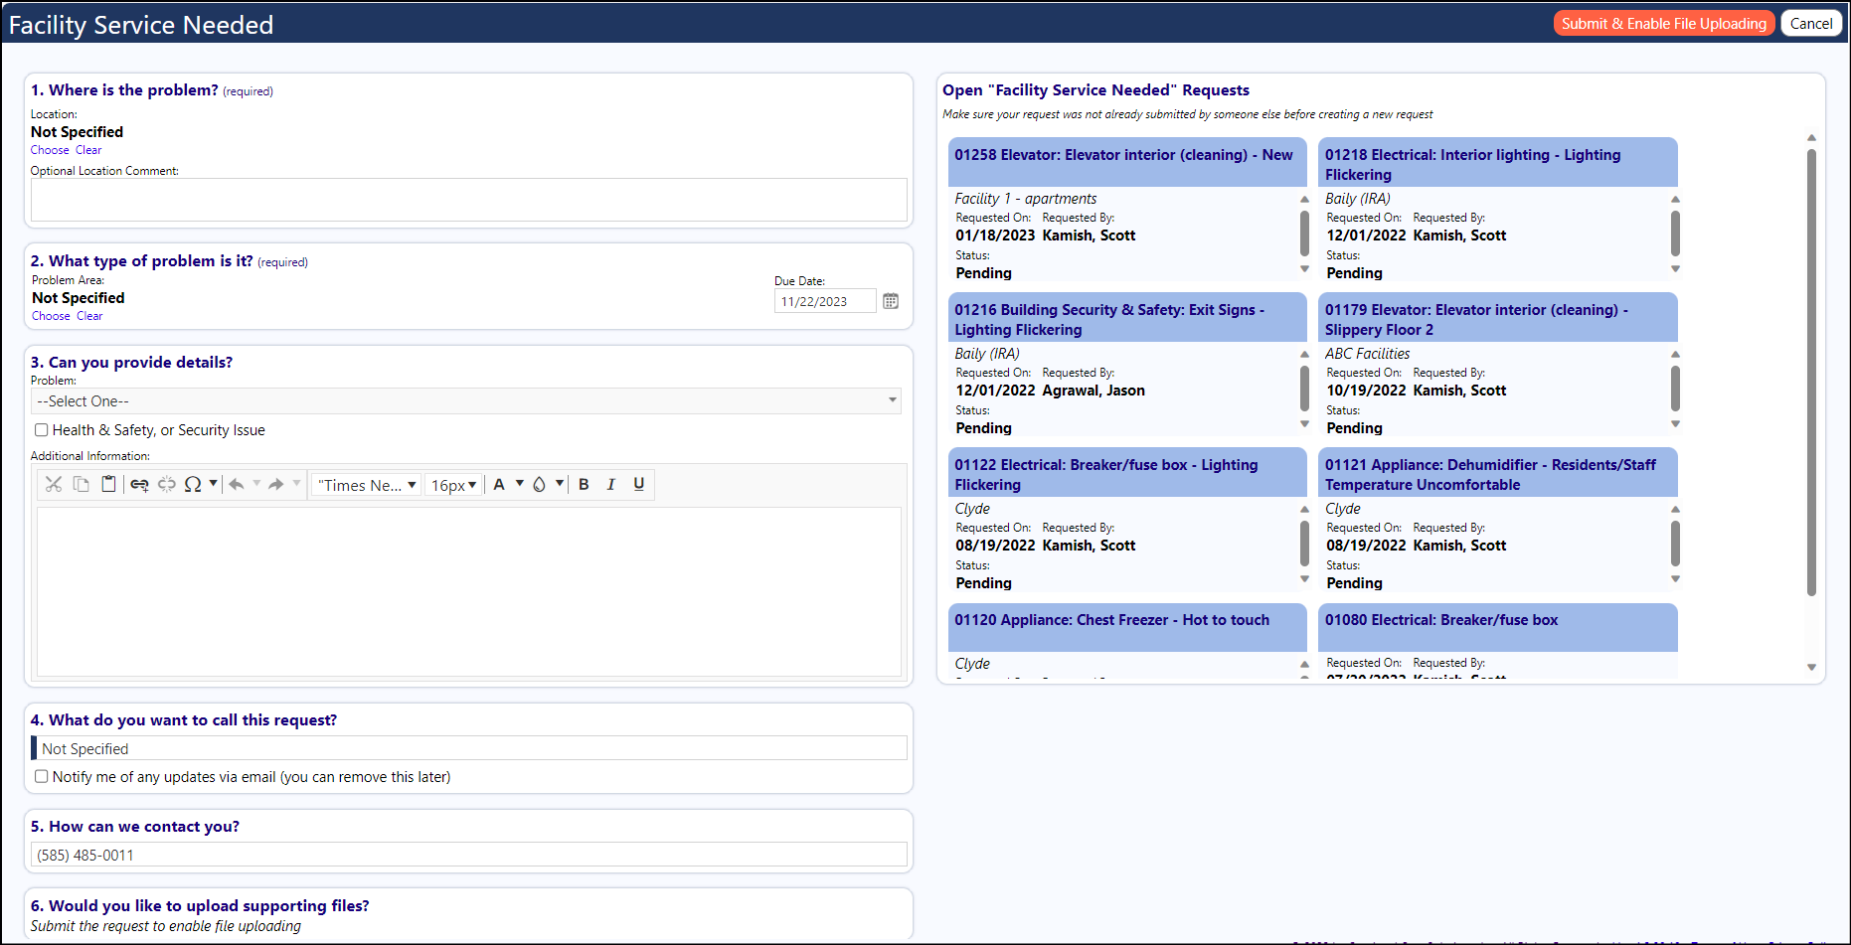Image resolution: width=1851 pixels, height=945 pixels.
Task: Click the Redo arrow icon
Action: point(276,484)
